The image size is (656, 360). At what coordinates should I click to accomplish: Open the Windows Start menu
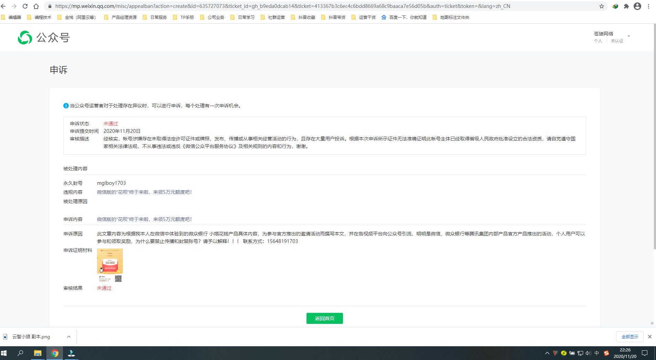point(4,353)
